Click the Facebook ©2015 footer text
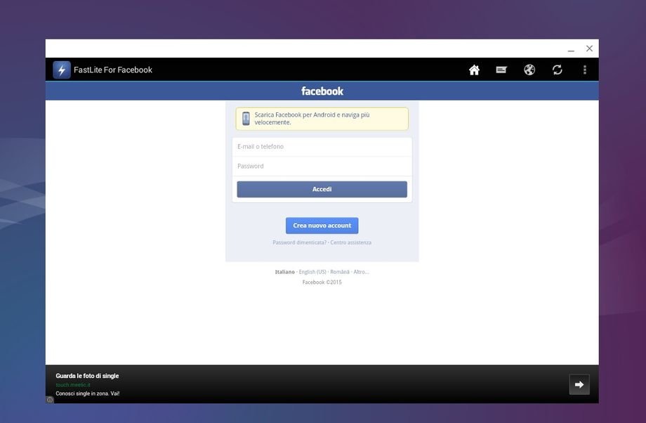Screen dimensions: 646x423 (322, 282)
